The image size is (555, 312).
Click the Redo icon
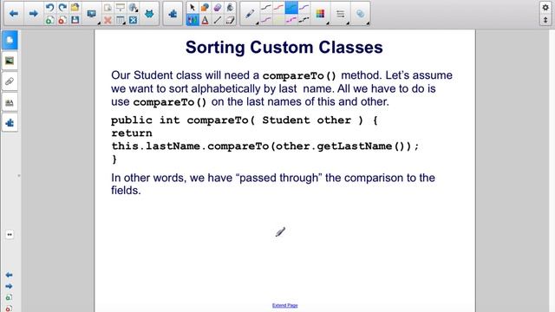click(x=62, y=8)
